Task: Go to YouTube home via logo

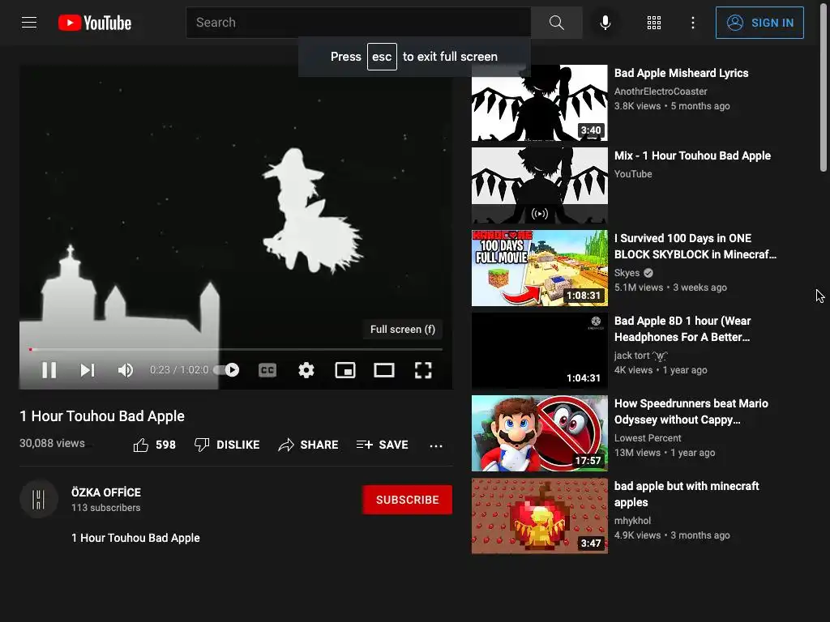Action: [x=95, y=23]
